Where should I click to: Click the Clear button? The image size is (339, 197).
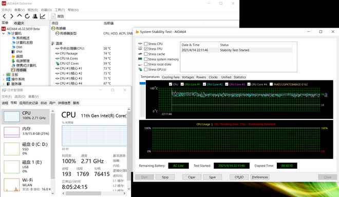coord(192,177)
